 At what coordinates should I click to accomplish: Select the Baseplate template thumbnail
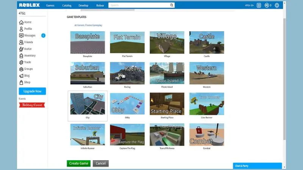coord(87,42)
